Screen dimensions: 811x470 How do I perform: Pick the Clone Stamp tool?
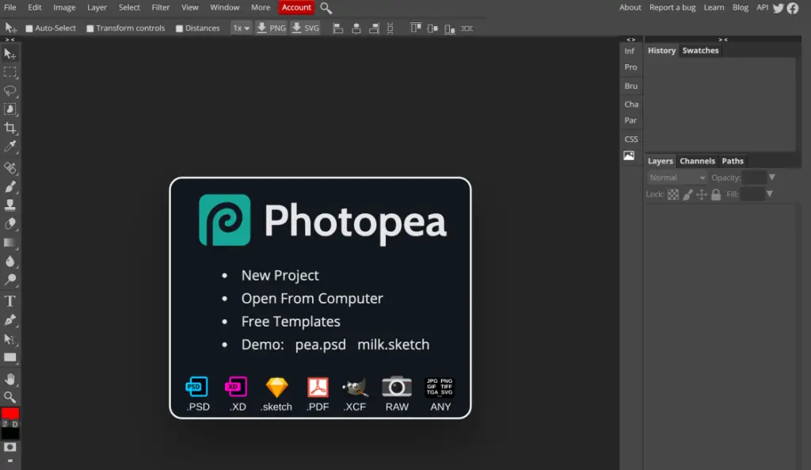10,205
